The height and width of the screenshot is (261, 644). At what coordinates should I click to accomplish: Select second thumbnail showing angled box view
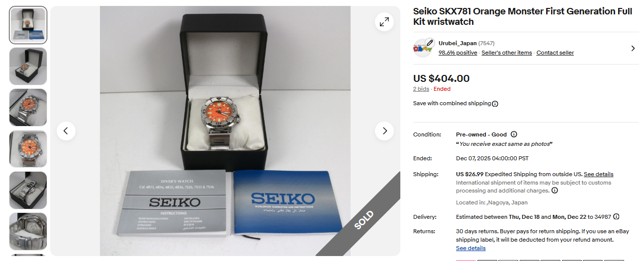pyautogui.click(x=28, y=66)
